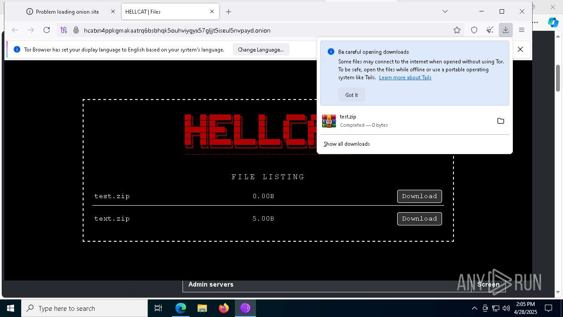The height and width of the screenshot is (317, 563).
Task: Click the test.zip WinRAR file icon
Action: click(329, 121)
